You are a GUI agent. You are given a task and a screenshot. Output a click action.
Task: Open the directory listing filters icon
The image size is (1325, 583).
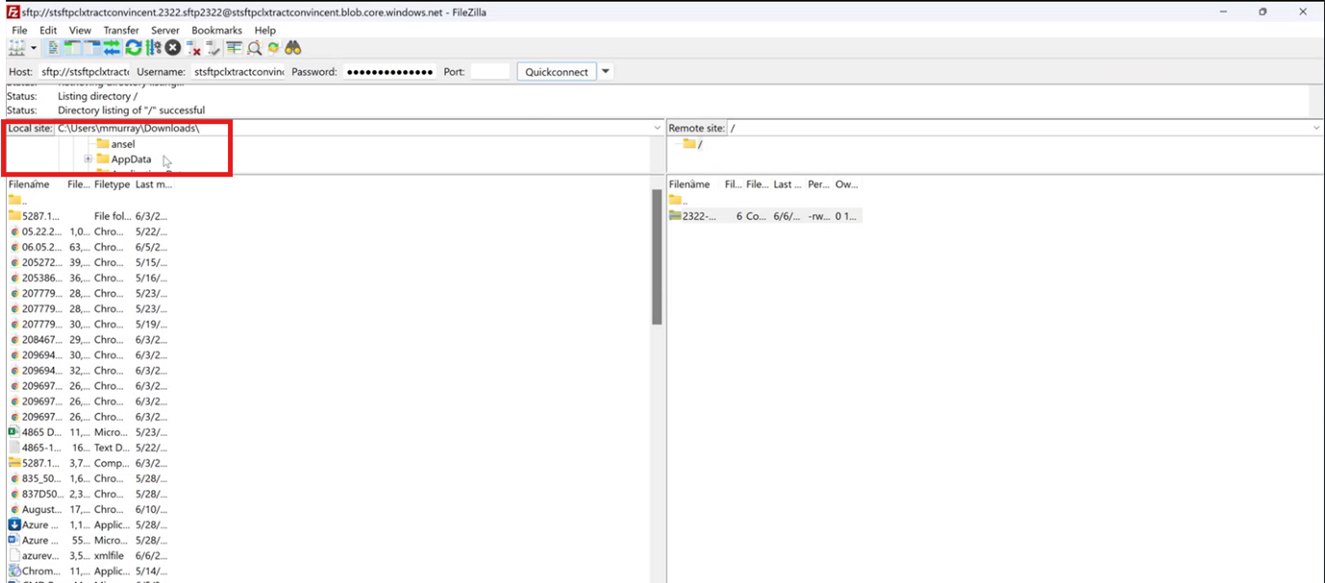(234, 47)
